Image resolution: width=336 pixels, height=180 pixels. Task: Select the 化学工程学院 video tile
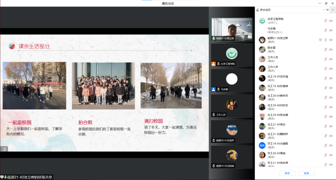[232, 55]
